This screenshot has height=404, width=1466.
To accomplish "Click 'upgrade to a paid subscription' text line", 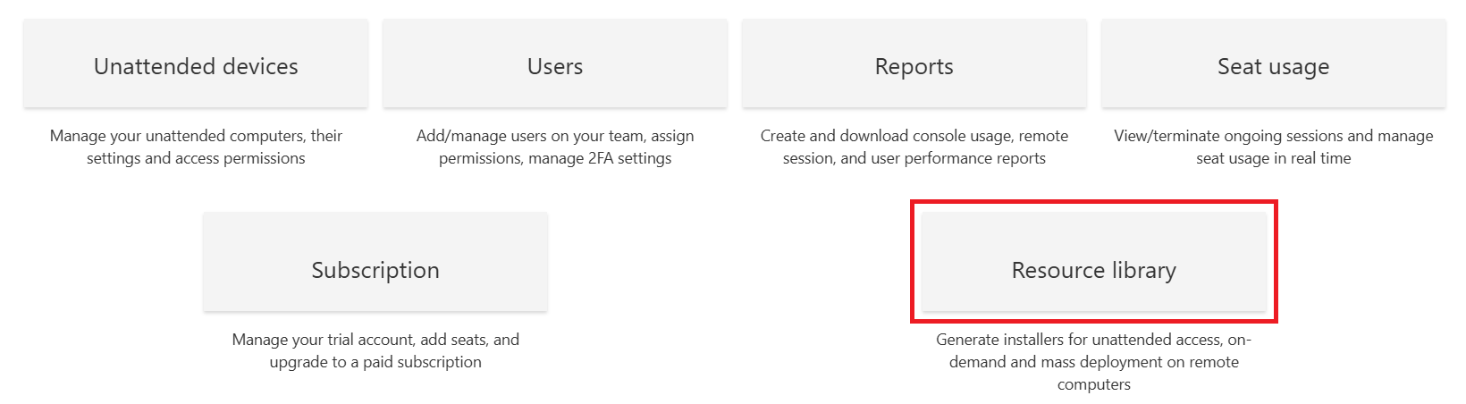I will [375, 362].
